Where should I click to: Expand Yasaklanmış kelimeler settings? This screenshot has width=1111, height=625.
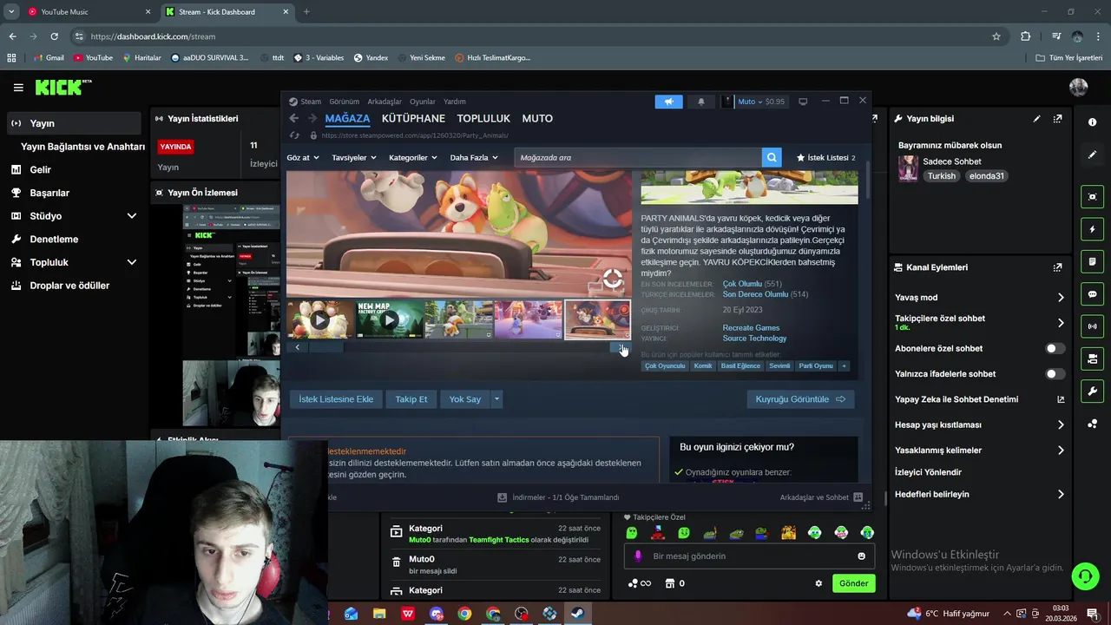[1061, 451]
